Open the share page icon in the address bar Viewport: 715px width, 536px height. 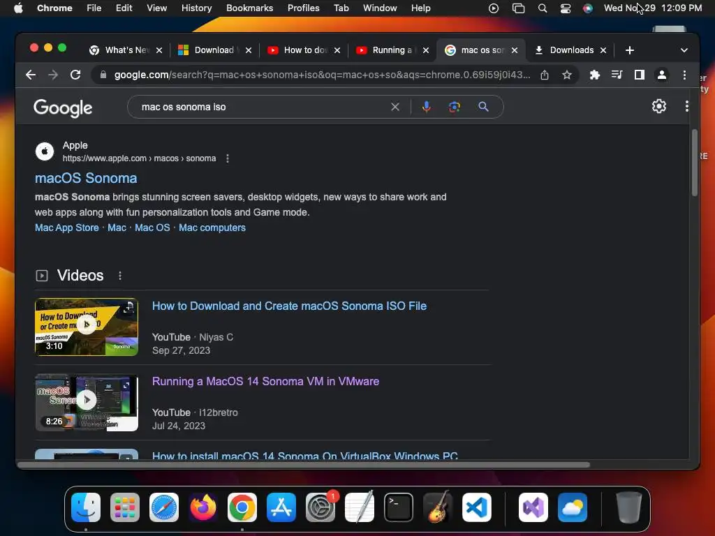coord(545,75)
